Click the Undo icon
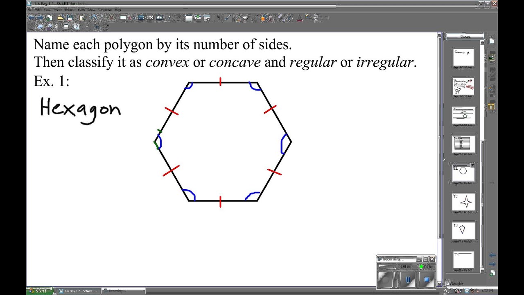This screenshot has height=295, width=524. tap(93, 18)
